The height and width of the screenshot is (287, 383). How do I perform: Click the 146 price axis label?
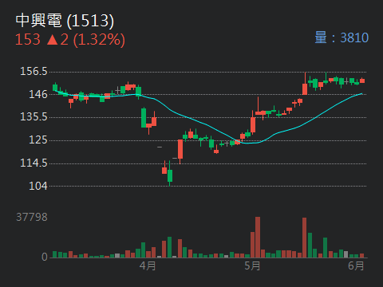click(38, 94)
